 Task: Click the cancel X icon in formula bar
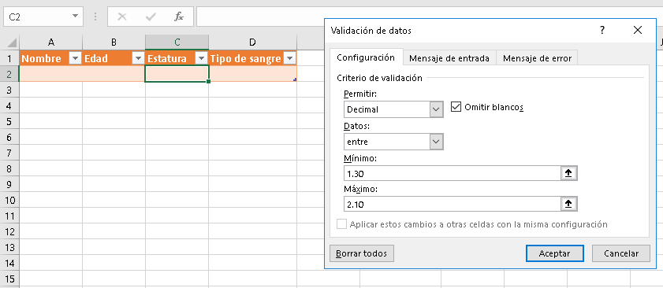(122, 17)
